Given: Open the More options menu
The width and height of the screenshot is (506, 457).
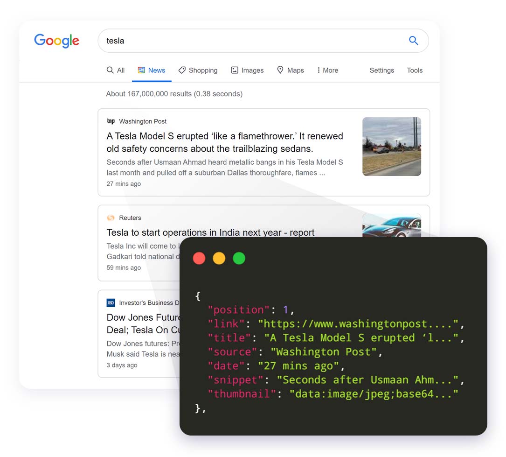Looking at the screenshot, I should point(327,70).
